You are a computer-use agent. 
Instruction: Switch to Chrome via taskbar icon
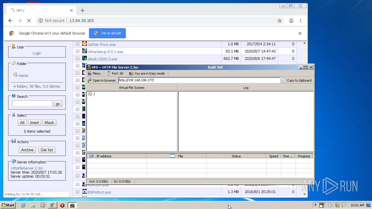click(52, 205)
